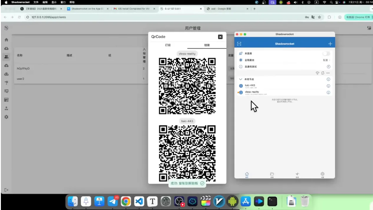Close the QrCode dialog
Screen dimensions: 373x210
[220, 37]
